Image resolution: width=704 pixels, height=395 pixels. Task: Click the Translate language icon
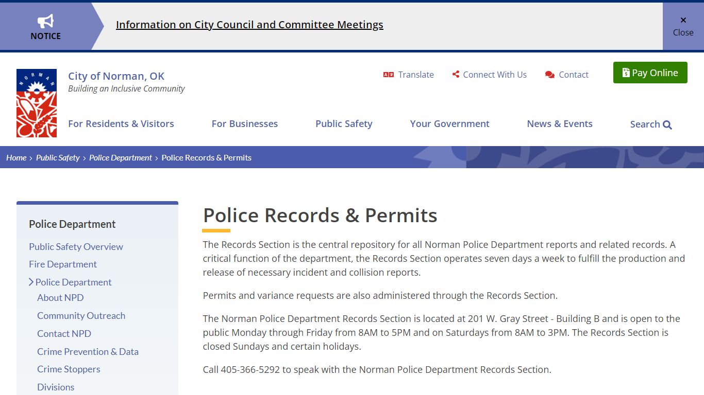(389, 75)
